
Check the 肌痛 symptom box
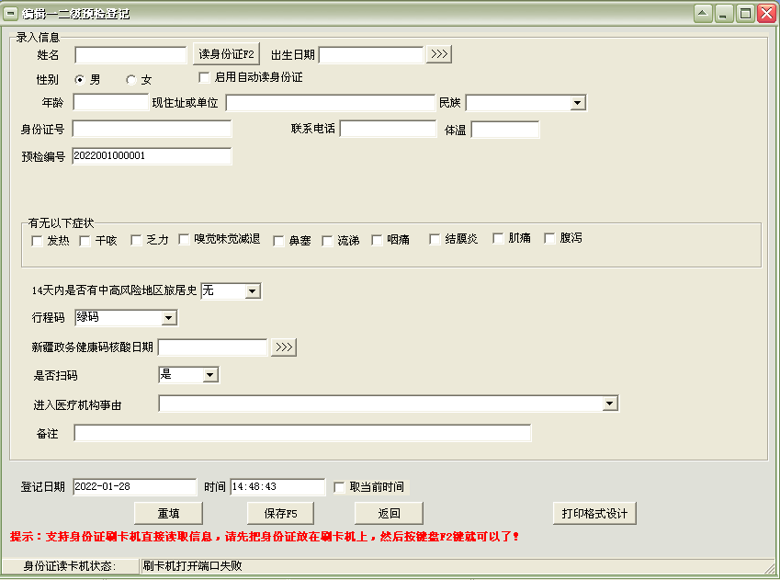pyautogui.click(x=498, y=238)
